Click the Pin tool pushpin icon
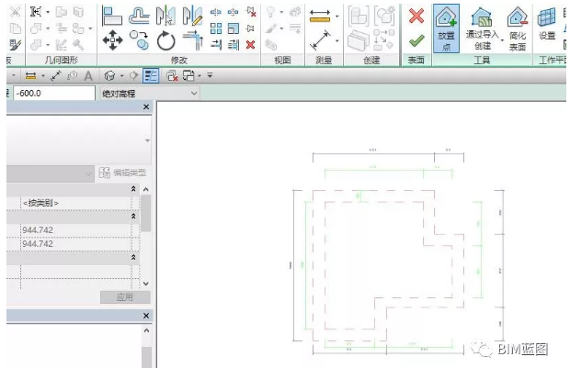570x368 pixels. click(x=250, y=28)
